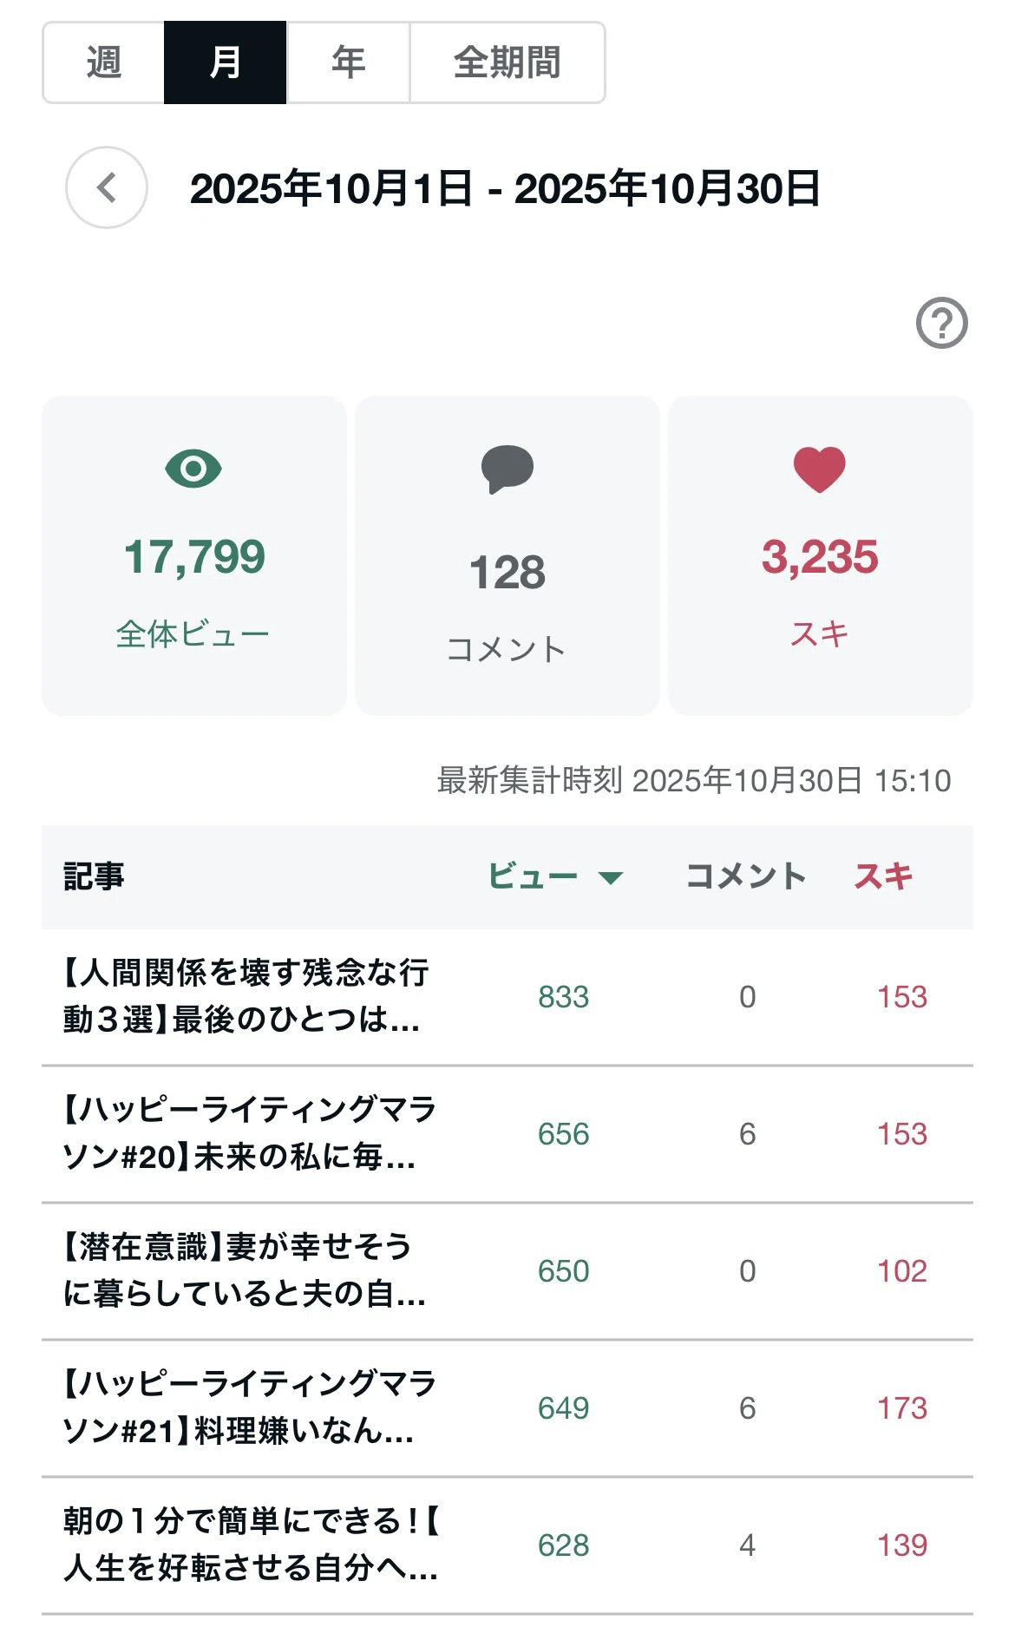Screen dimensions: 1015x1627
Task: Open article 朝の1分で簡単にできる
Action: click(x=252, y=1544)
